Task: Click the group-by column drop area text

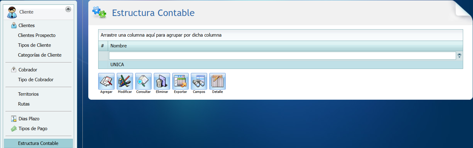Action: (x=161, y=35)
